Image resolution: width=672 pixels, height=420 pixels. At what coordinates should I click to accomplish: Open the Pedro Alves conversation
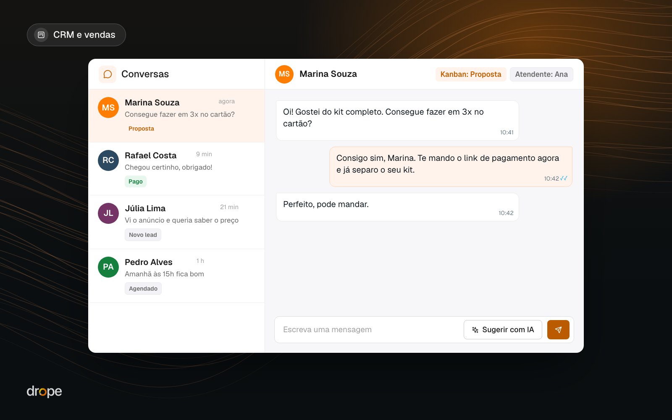176,276
